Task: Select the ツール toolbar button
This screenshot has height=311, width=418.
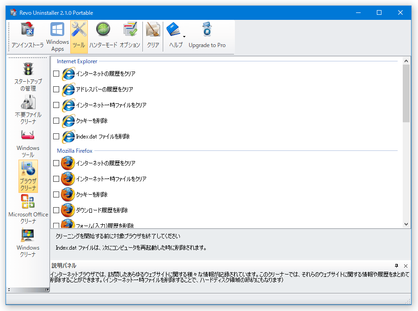Action: tap(79, 36)
